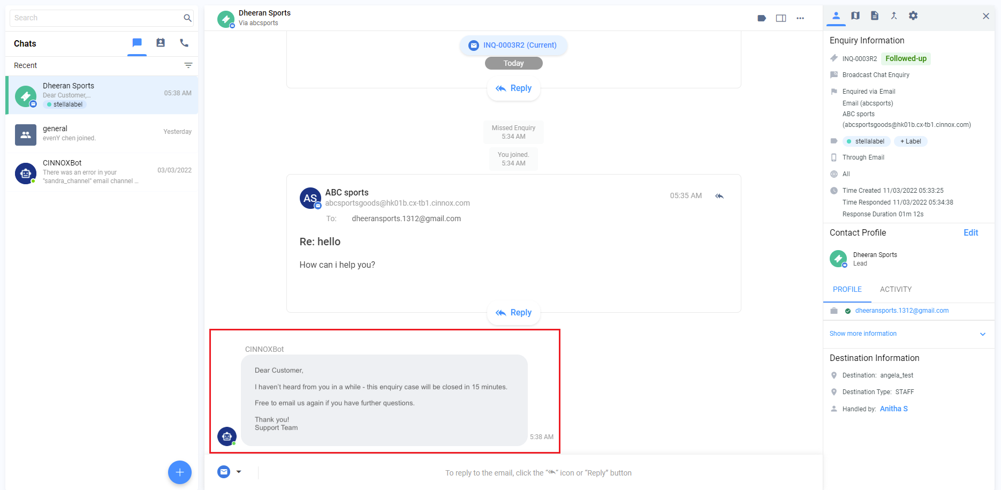Click the Destination: angela_test entry

(878, 376)
